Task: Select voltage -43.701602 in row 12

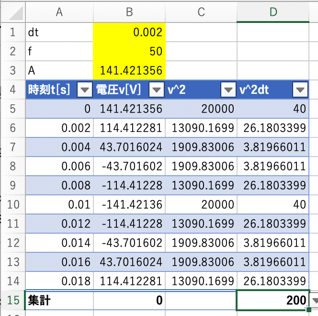Action: point(129,243)
